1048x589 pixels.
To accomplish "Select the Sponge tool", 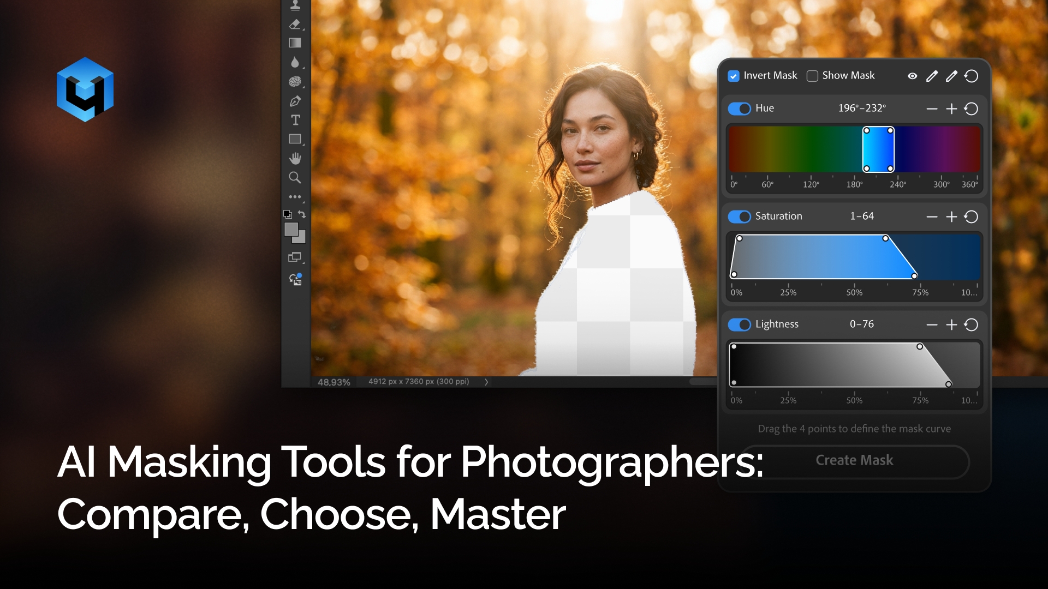I will [x=295, y=82].
